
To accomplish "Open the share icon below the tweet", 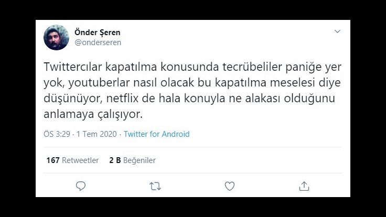I will click(304, 186).
